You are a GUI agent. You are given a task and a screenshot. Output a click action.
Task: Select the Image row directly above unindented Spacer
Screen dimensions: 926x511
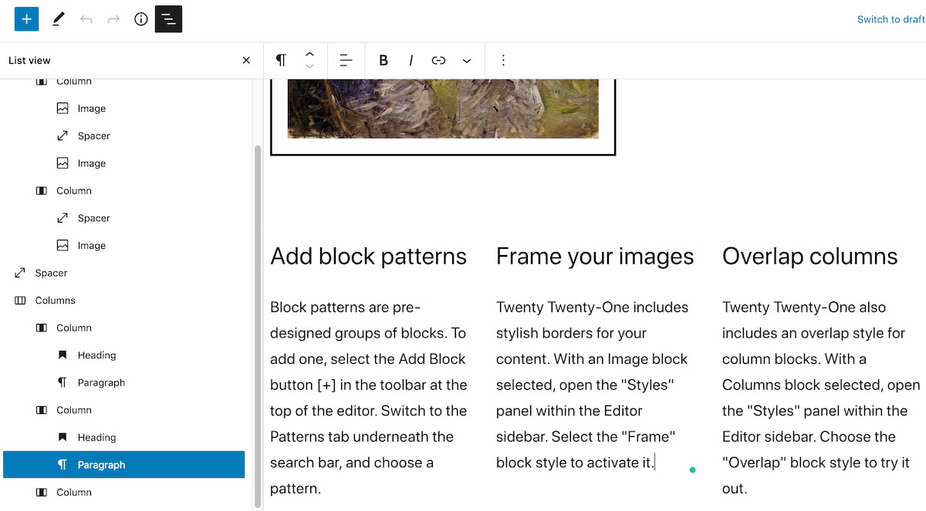124,246
